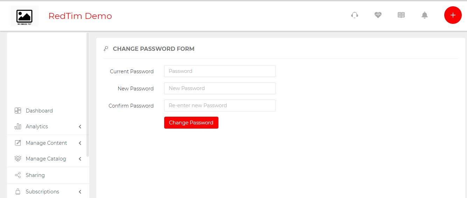Click the heartbeat health icon
Image resolution: width=467 pixels, height=198 pixels.
point(378,15)
